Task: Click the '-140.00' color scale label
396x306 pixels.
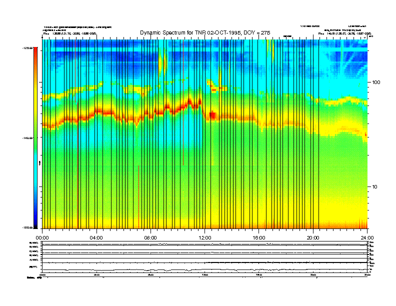Action: (27, 138)
